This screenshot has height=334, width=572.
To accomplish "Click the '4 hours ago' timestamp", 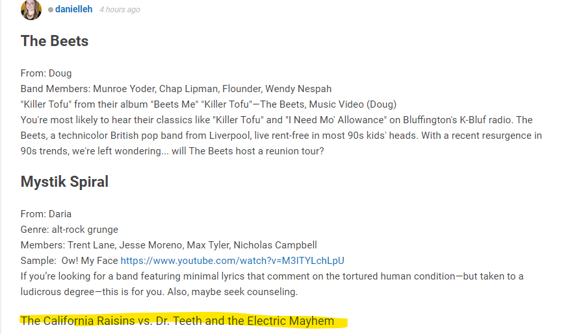I will pos(120,10).
